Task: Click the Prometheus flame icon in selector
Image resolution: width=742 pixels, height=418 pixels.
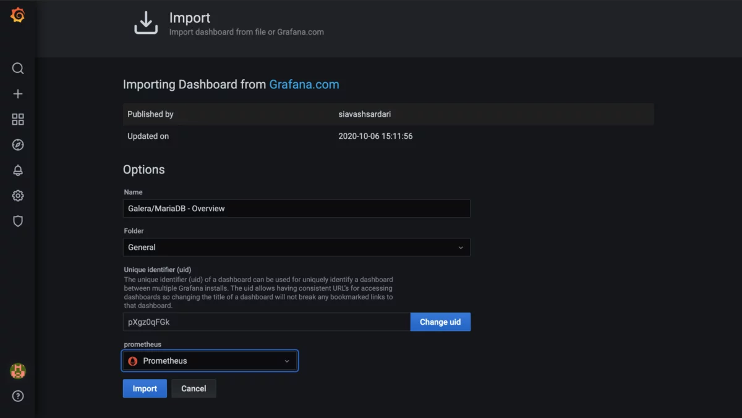Action: click(x=132, y=361)
